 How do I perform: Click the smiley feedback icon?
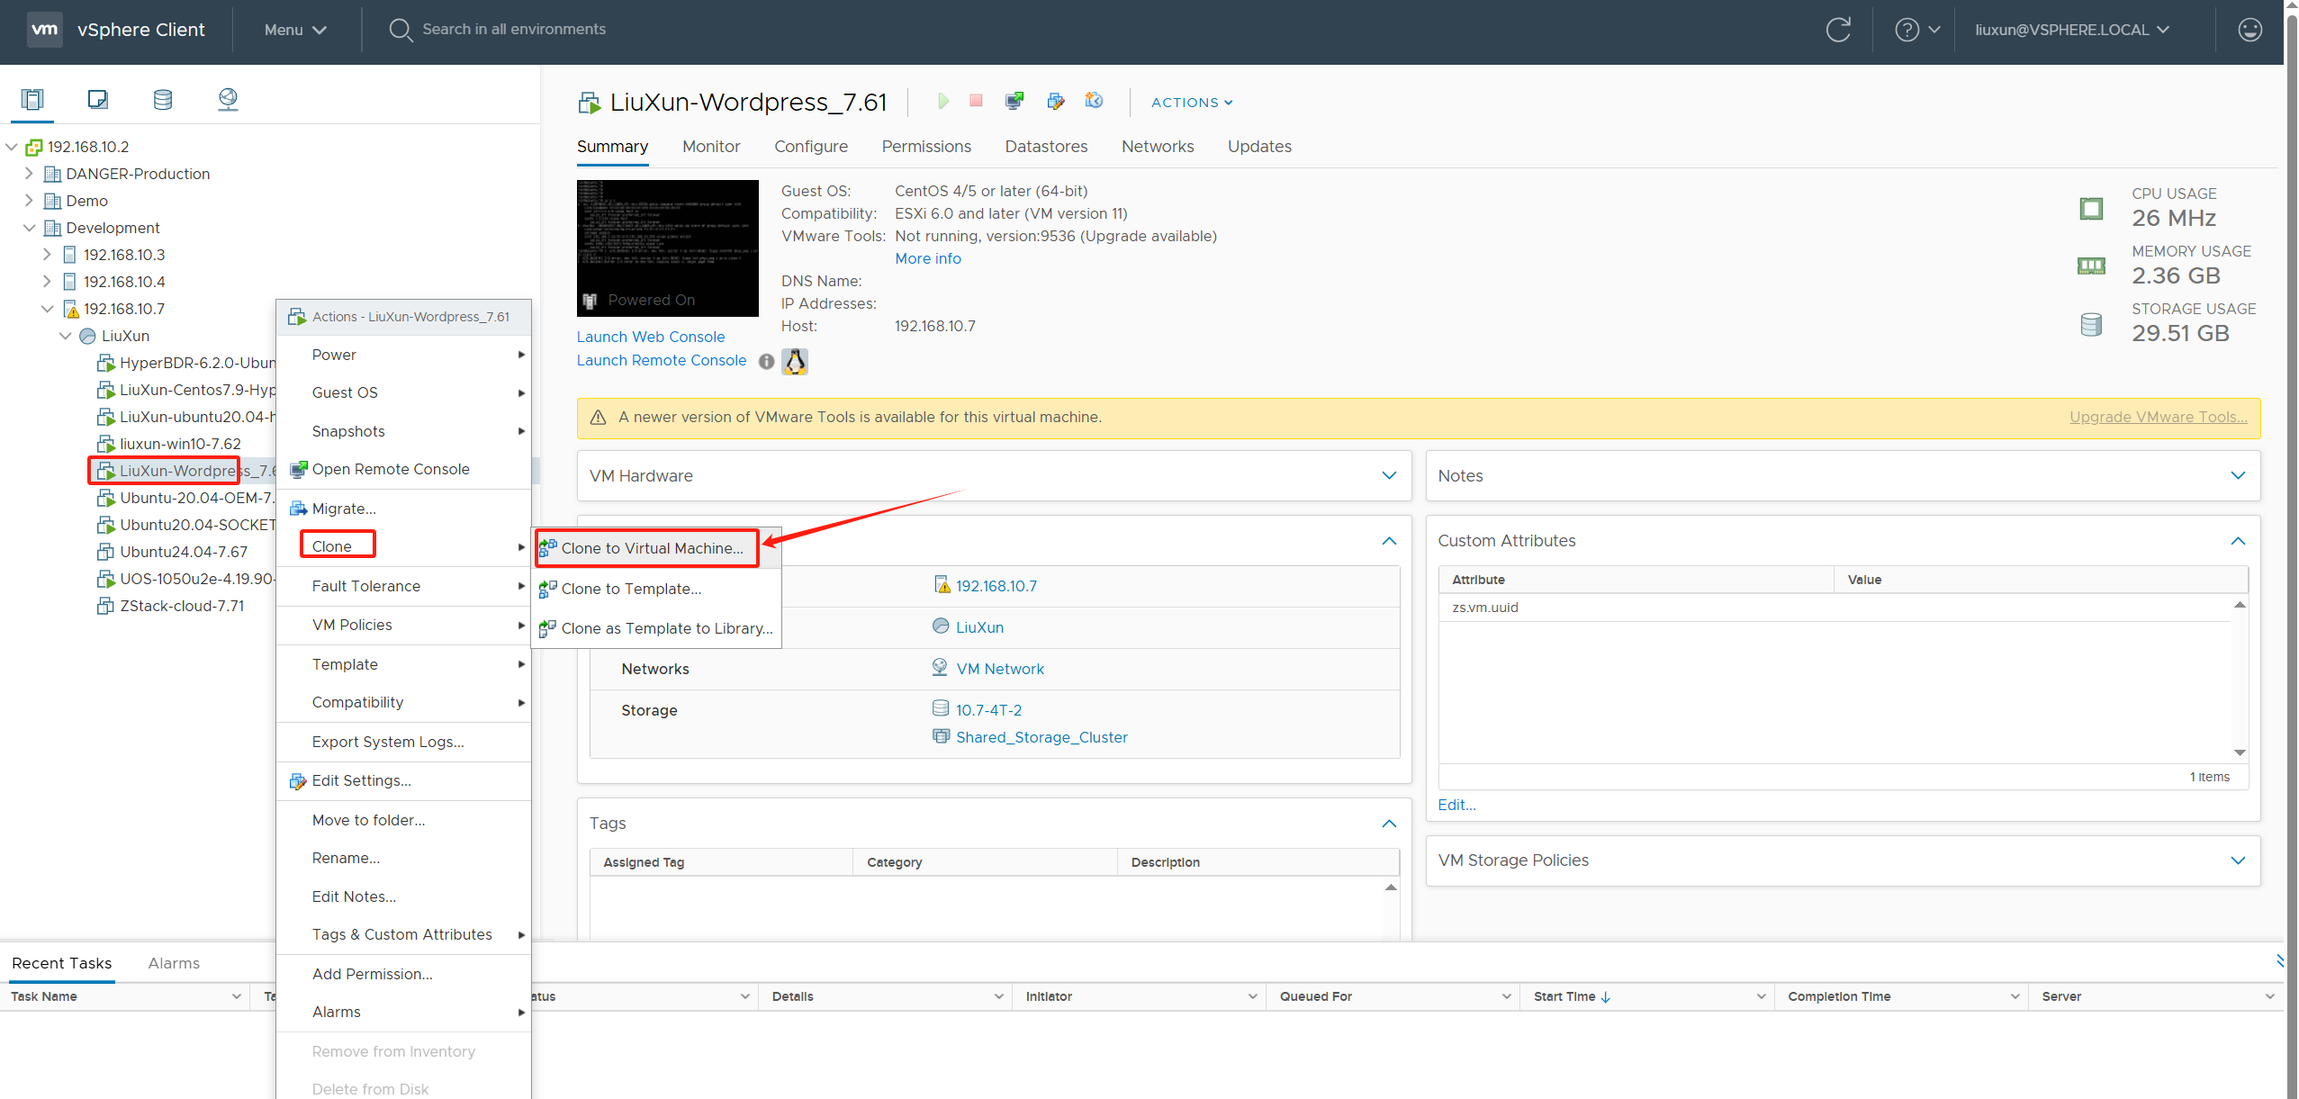tap(2250, 30)
